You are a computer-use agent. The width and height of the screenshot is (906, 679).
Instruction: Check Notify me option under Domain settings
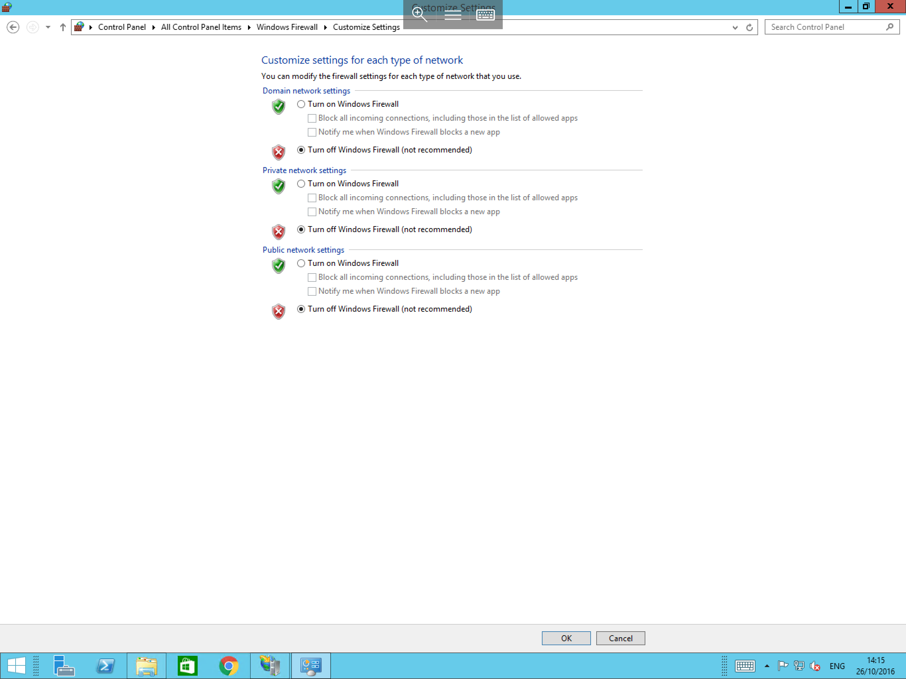312,132
